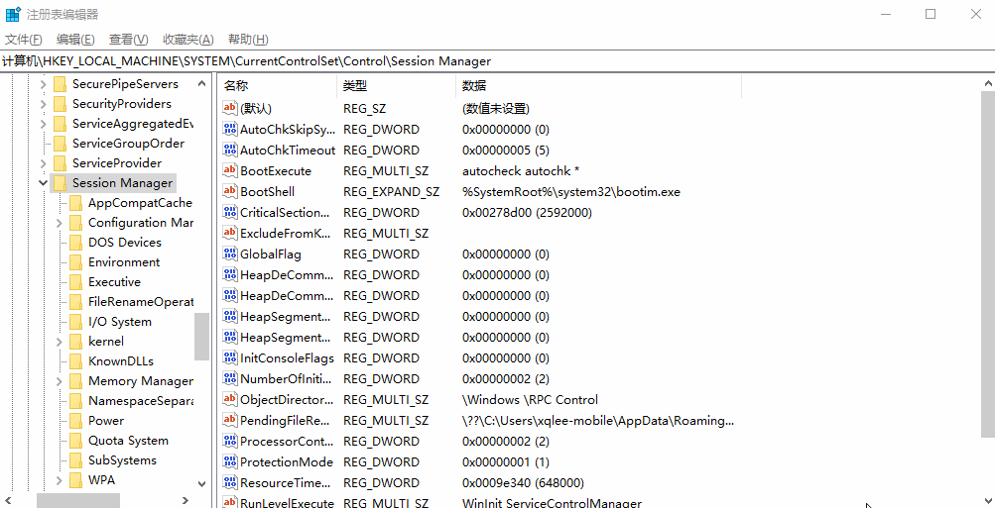
Task: Open the 文件(F) menu
Action: coord(24,40)
